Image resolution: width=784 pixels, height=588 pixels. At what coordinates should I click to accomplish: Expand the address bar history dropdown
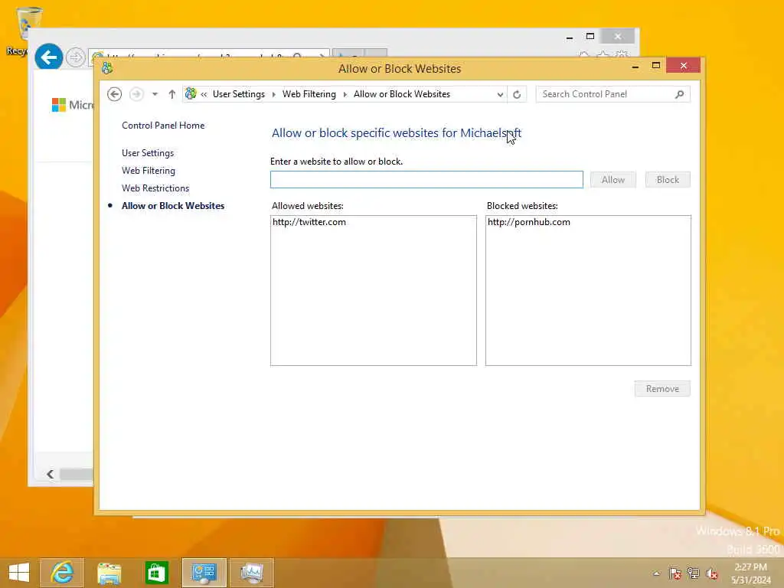(x=500, y=94)
